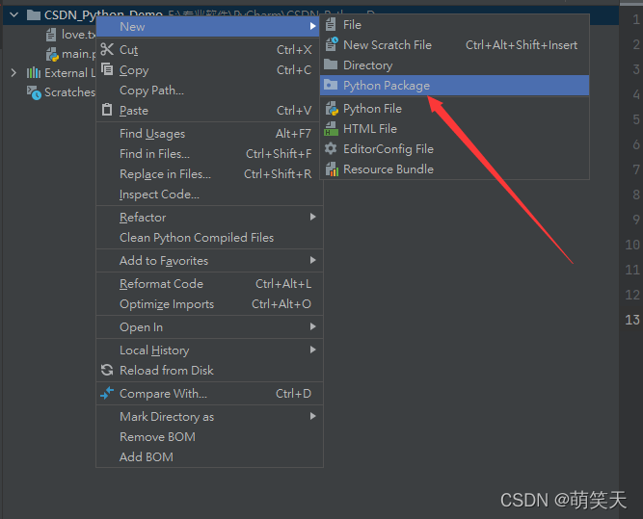Collapse the CSDN_Python_Demo project node
The image size is (643, 519).
(x=13, y=15)
